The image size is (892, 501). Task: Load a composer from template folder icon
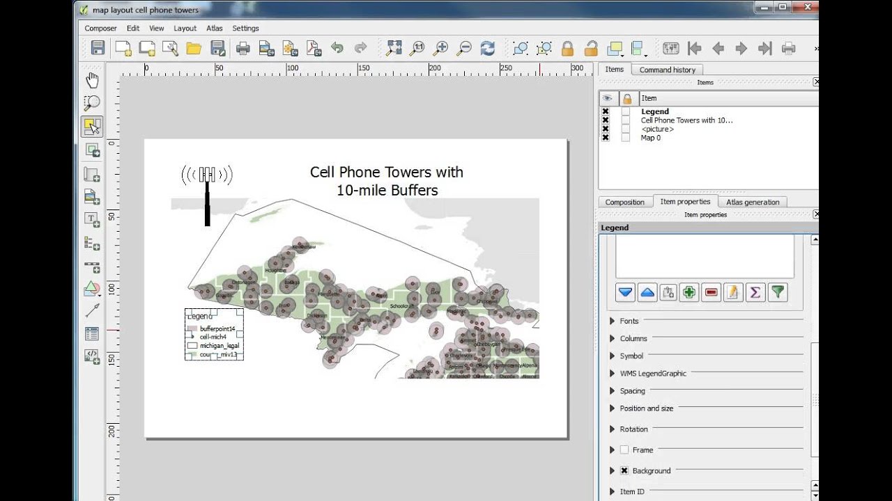[x=194, y=48]
